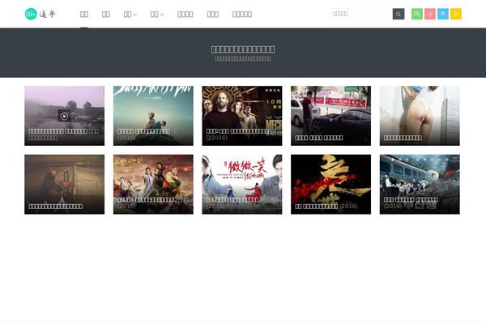This screenshot has height=324, width=486.
Task: Click the caption on the calligraphy poster (2016)
Action: (326, 207)
